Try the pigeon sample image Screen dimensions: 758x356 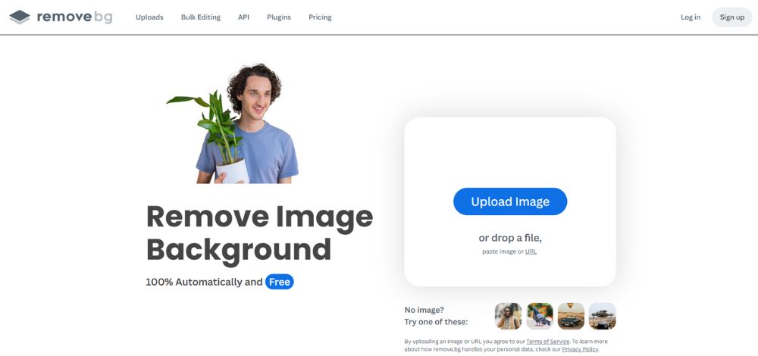tap(540, 317)
